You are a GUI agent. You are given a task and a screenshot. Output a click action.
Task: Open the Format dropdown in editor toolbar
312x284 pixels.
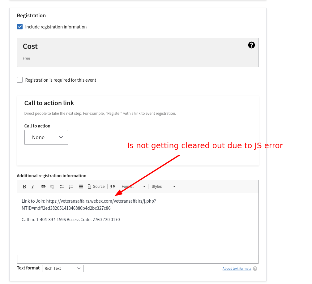pyautogui.click(x=133, y=187)
